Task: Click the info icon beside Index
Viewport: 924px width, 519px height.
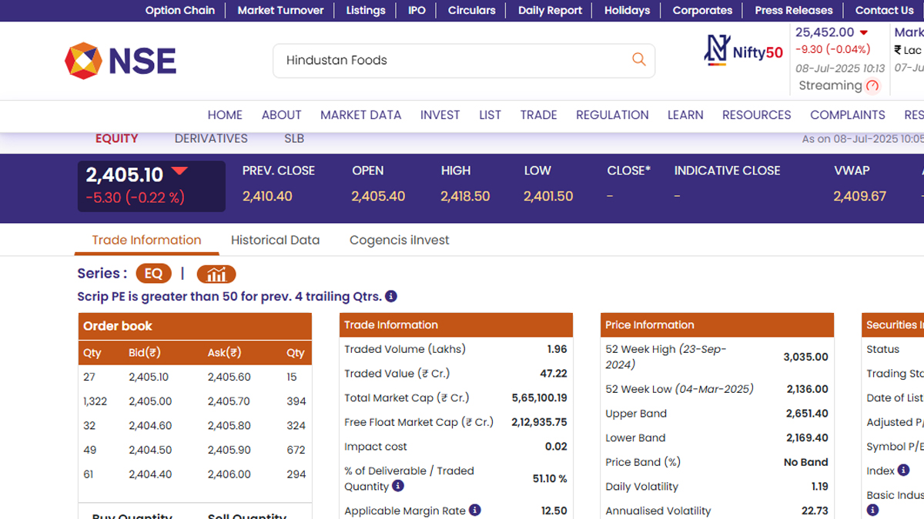Action: [904, 470]
